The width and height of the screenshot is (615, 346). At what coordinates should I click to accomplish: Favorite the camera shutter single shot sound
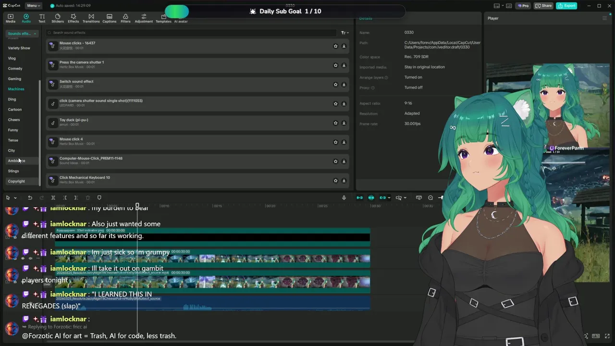click(x=336, y=104)
